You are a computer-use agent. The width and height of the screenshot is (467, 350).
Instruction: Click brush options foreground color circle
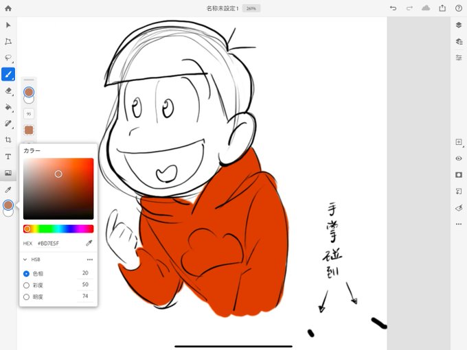coord(29,92)
